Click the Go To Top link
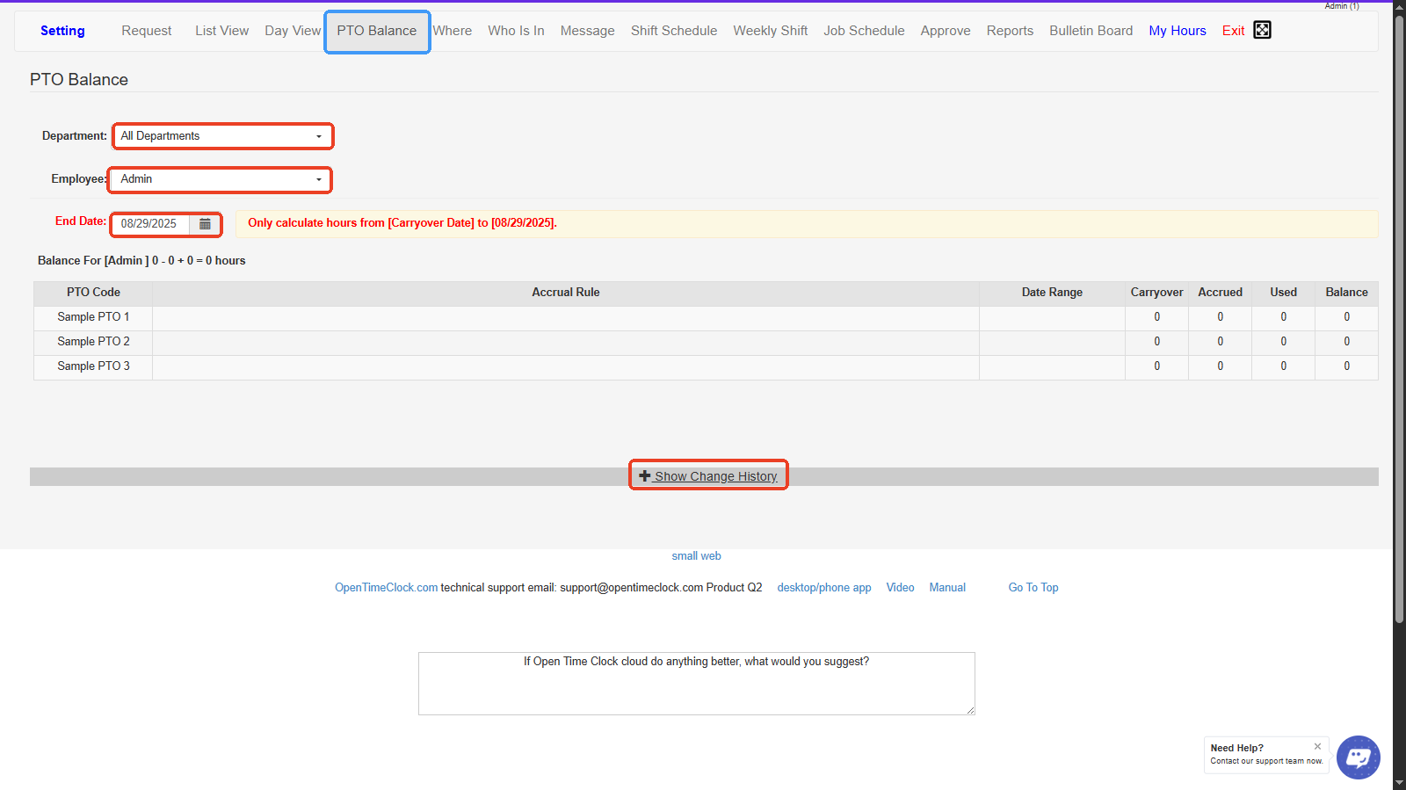Screen dimensions: 1406x790 tap(1033, 588)
